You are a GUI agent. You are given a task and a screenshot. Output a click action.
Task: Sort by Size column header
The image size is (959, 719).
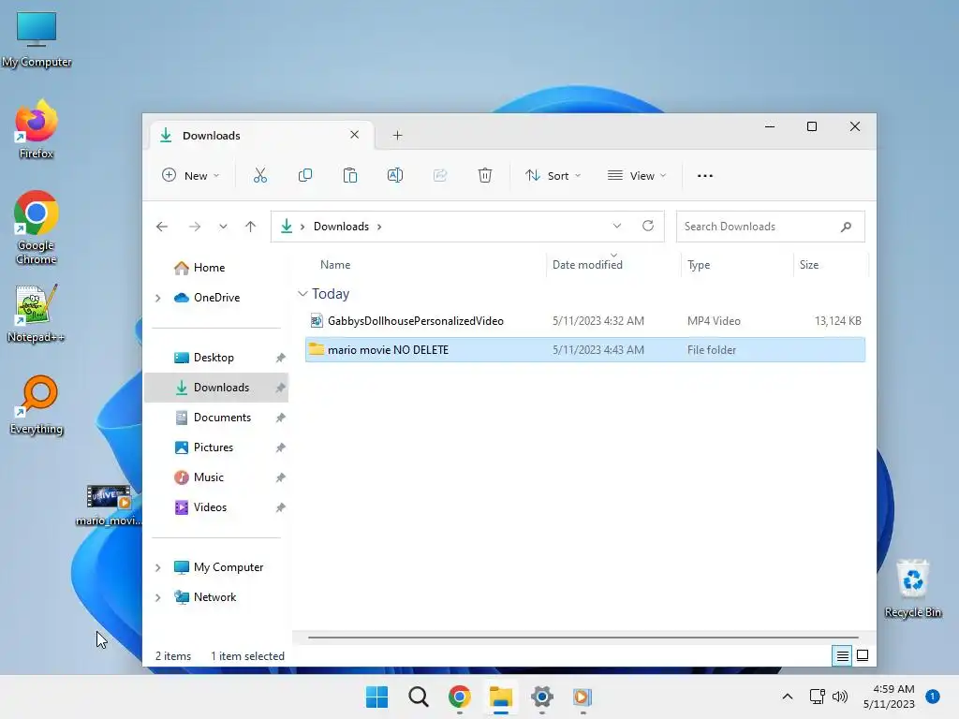[x=808, y=265]
